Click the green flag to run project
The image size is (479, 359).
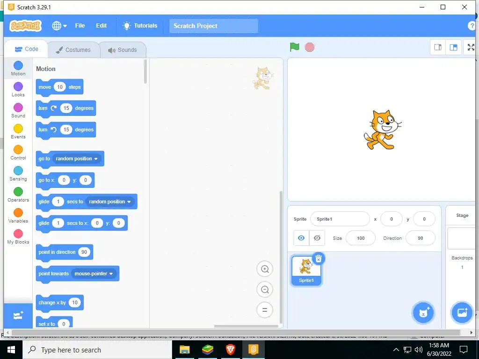295,47
